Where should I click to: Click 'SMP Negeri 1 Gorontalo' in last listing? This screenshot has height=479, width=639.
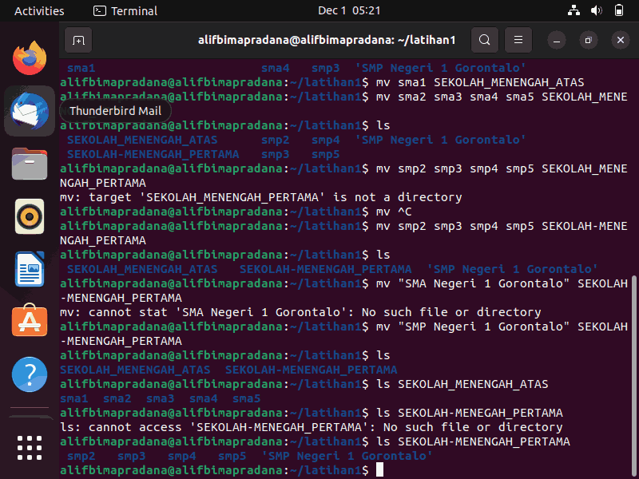[347, 456]
